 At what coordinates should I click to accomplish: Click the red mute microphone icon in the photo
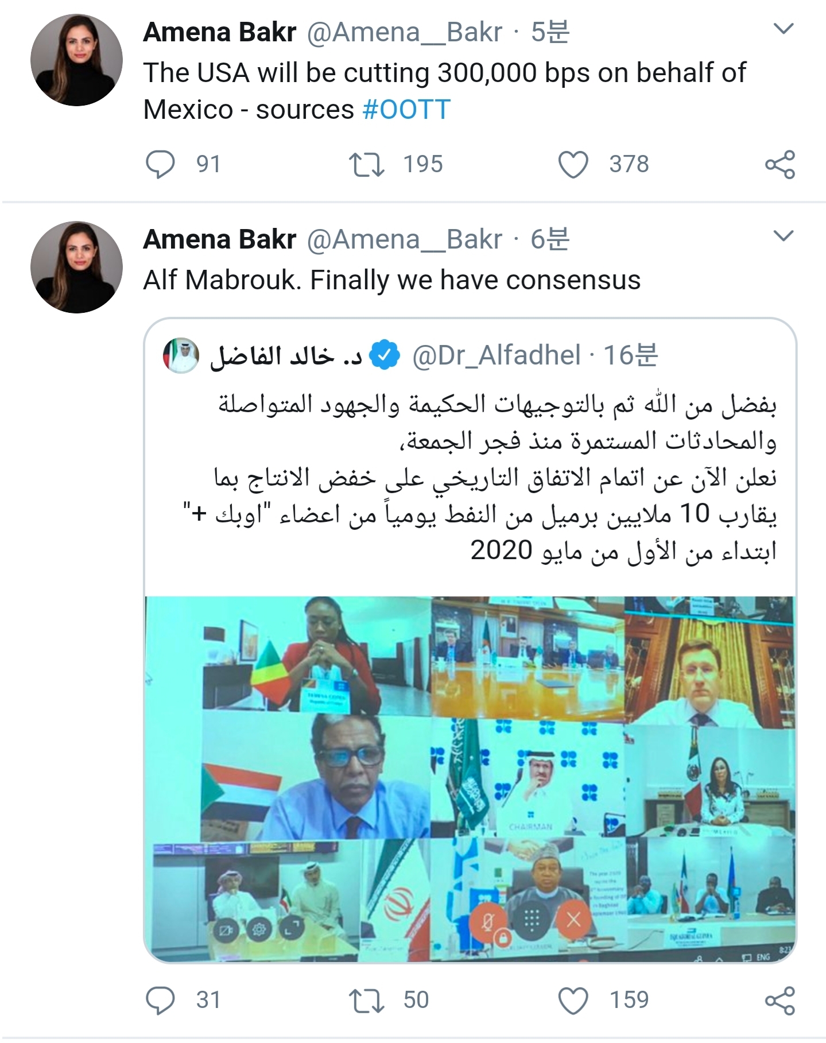coord(488,921)
